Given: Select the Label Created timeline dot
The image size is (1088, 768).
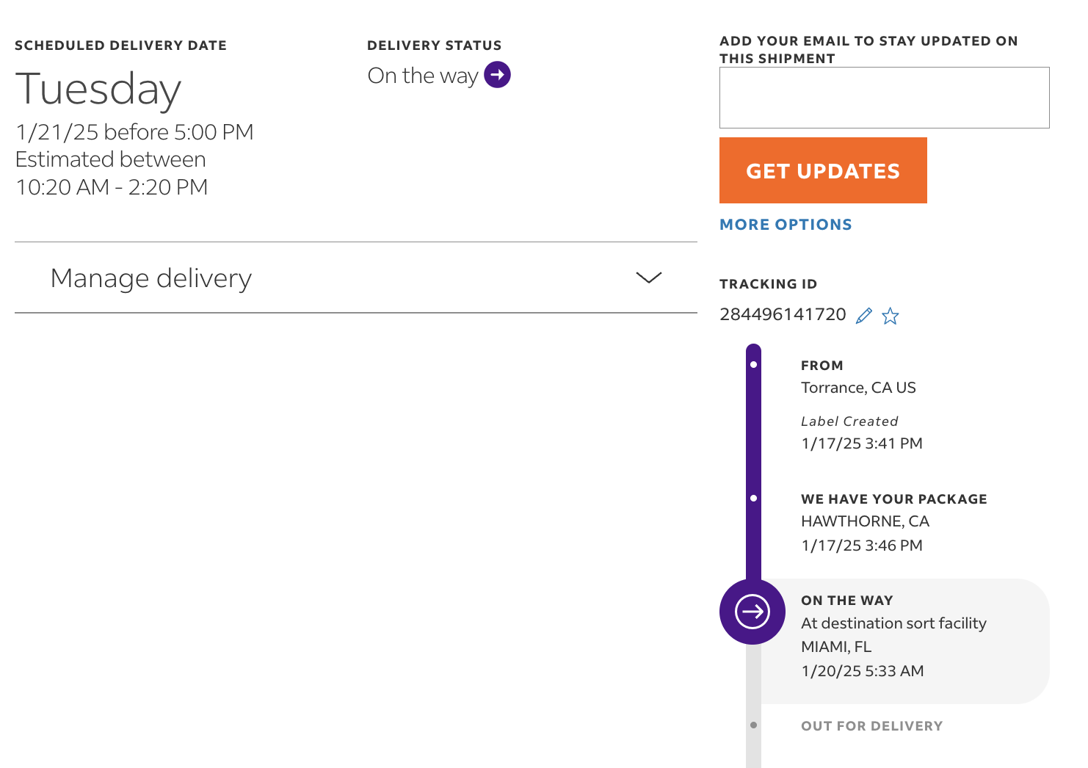Looking at the screenshot, I should [753, 364].
